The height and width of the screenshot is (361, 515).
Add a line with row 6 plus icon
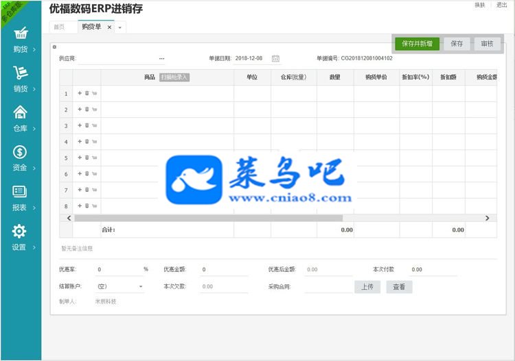point(80,173)
